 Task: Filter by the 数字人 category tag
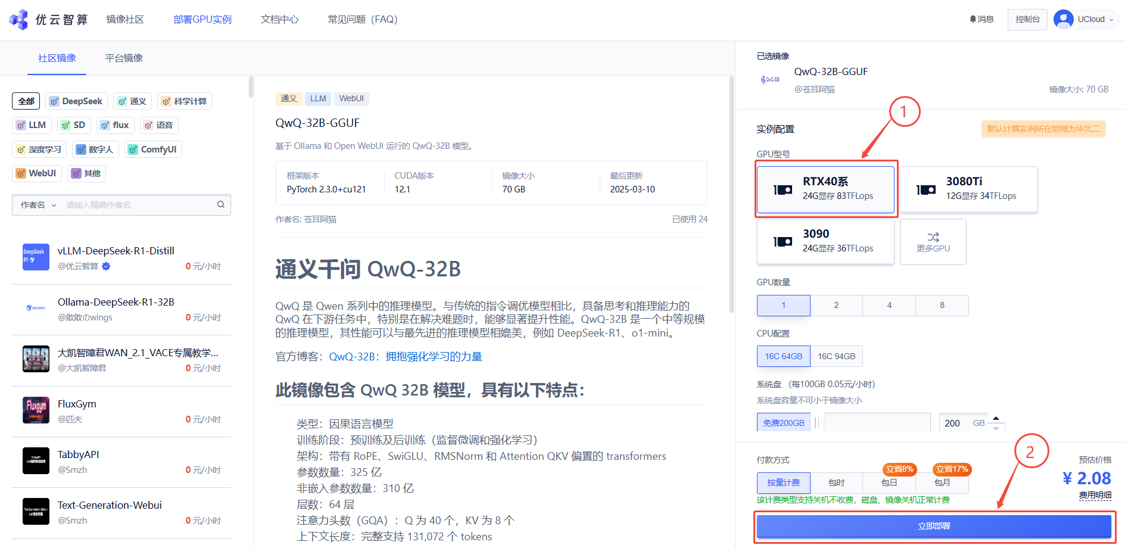[x=95, y=149]
